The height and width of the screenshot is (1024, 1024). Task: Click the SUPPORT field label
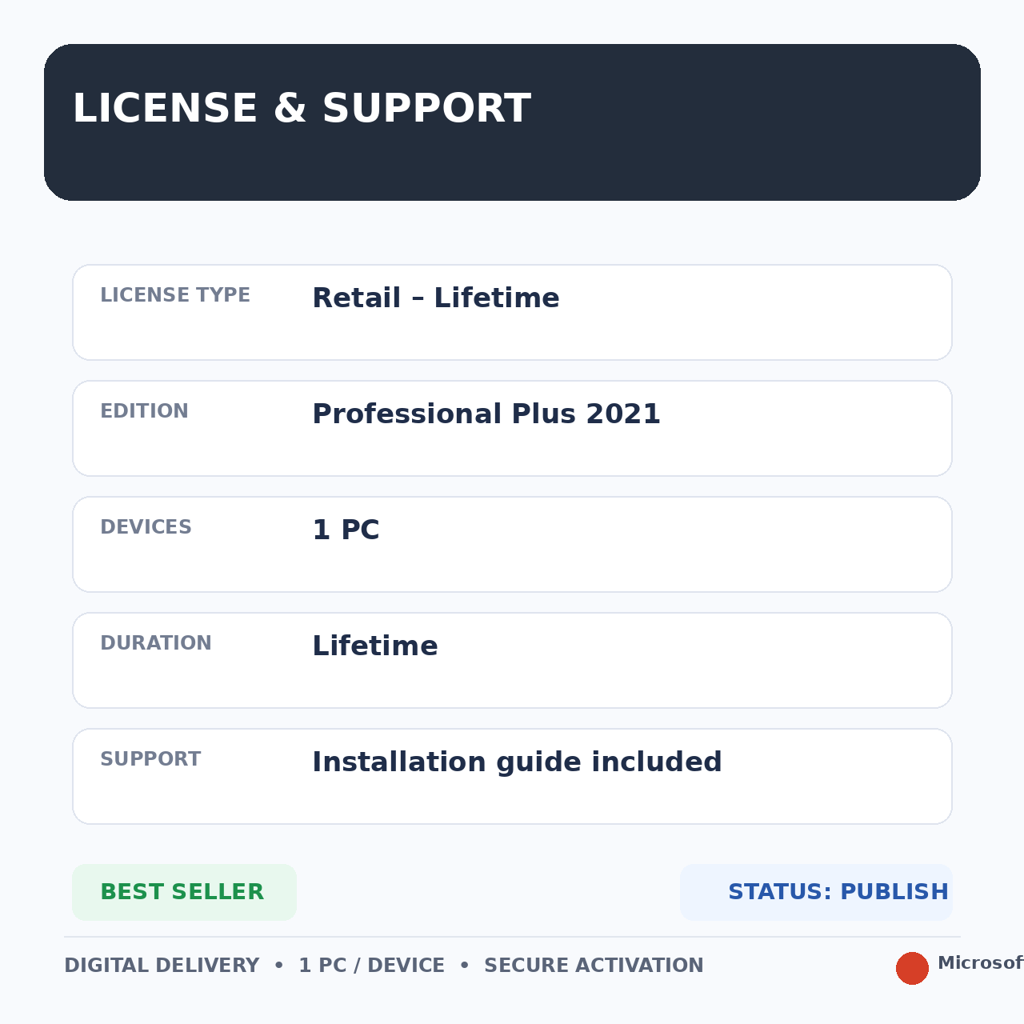(150, 759)
